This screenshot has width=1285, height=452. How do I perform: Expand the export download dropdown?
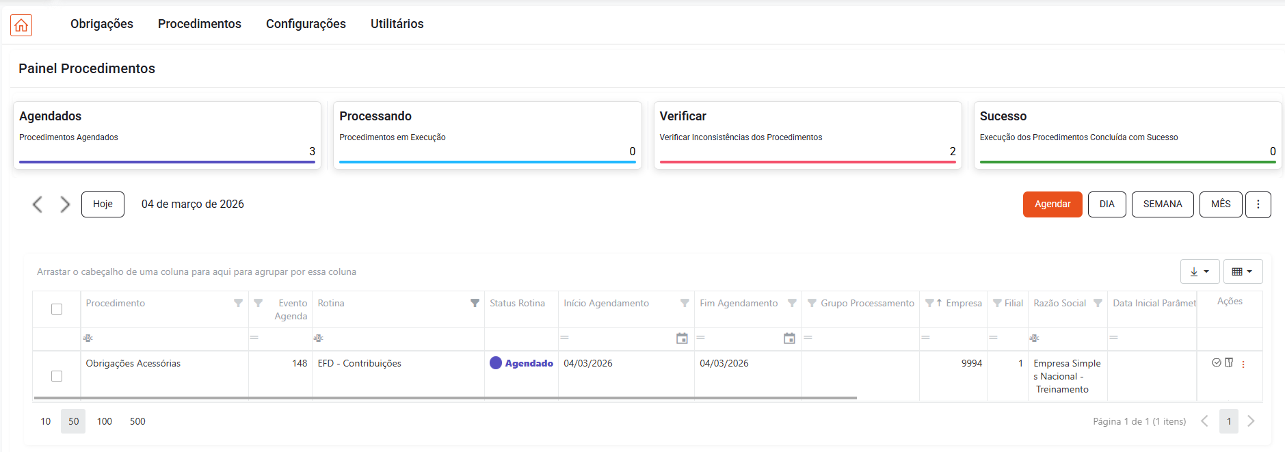1200,271
